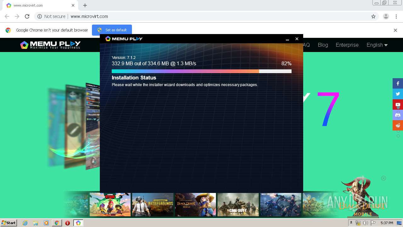This screenshot has width=403, height=227.
Task: Open the Reddit social sidebar icon
Action: [398, 125]
